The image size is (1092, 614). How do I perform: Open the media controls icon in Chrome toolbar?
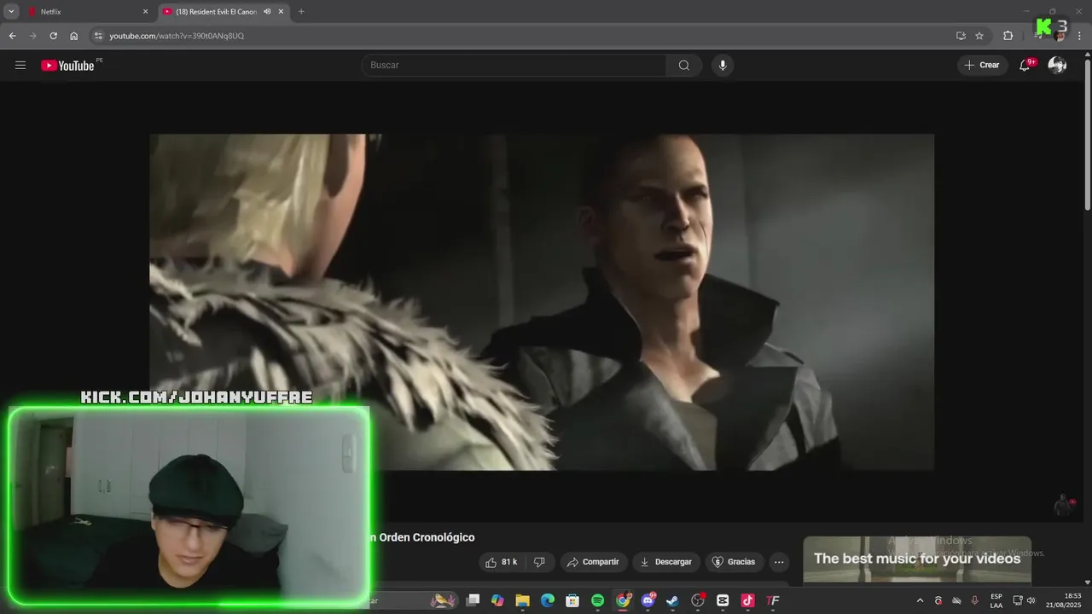1037,36
